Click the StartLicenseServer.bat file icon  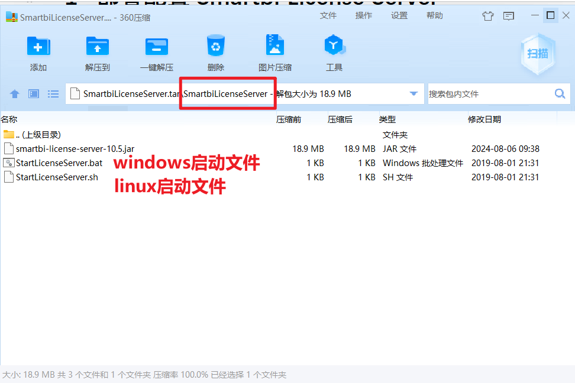click(x=8, y=163)
